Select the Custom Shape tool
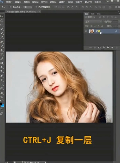 coord(2,88)
